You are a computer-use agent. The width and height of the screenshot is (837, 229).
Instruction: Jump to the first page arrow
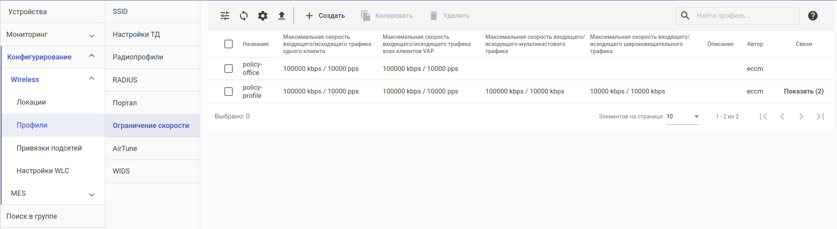click(x=763, y=116)
